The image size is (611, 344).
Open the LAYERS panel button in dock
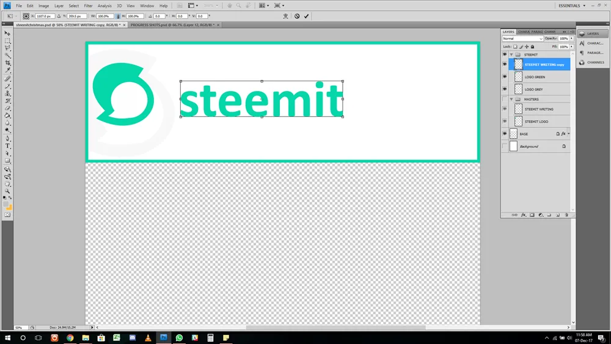(592, 34)
